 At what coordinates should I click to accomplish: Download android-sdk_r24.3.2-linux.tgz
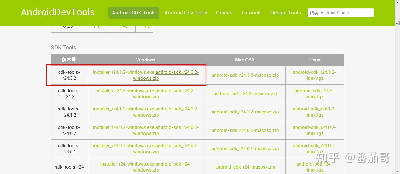[314, 75]
